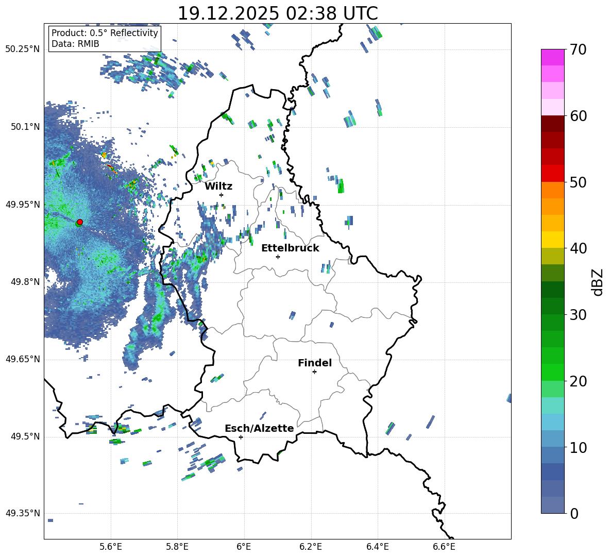
Task: Click the 6.2°E longitude label
Action: [x=311, y=547]
